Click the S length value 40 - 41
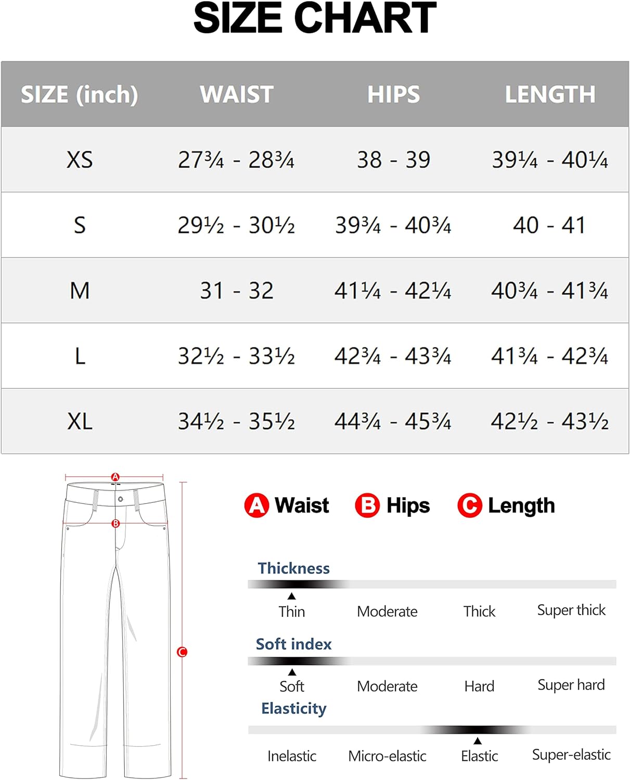 coord(550,225)
